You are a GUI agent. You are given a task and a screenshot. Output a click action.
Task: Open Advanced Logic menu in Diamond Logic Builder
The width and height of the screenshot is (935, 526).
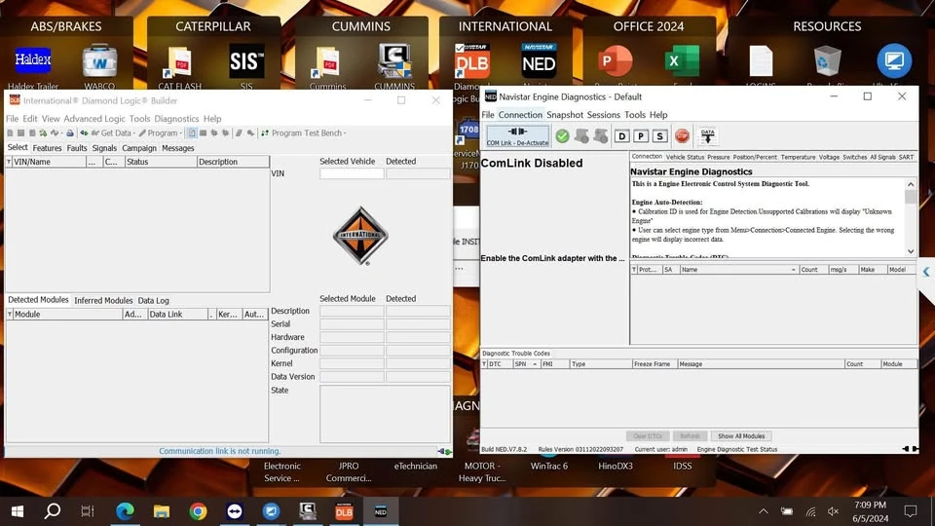click(x=94, y=119)
